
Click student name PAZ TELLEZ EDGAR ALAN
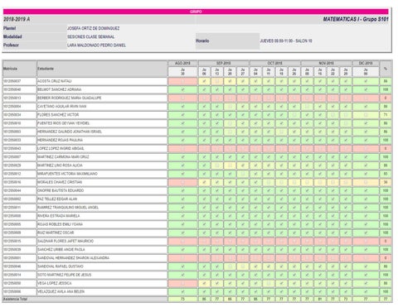57,199
